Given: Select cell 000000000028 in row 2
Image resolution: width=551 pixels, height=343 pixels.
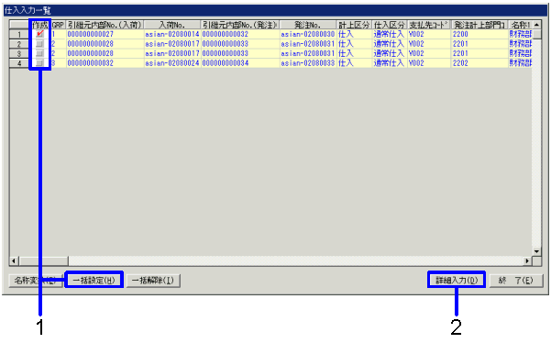Looking at the screenshot, I should 105,44.
